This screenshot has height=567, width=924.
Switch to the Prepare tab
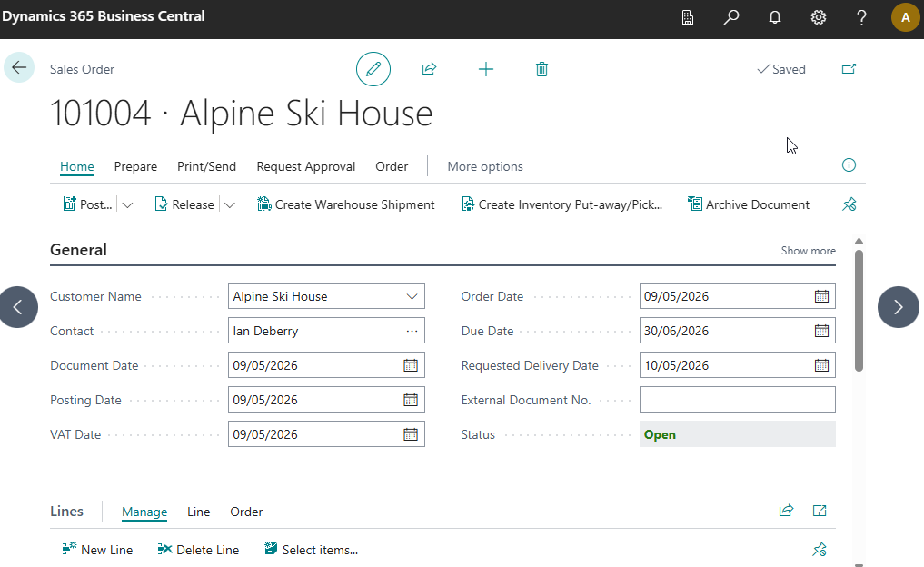point(135,166)
